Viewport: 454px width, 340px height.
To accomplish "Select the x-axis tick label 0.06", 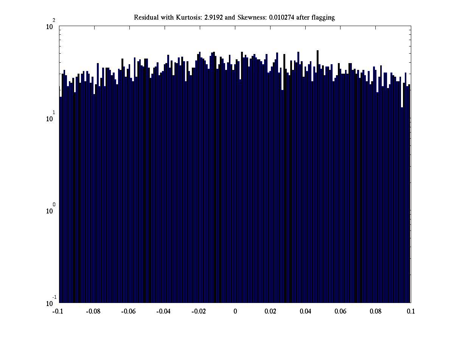I will [340, 311].
